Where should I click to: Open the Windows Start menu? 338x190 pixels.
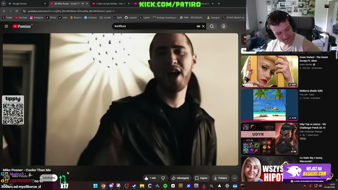(x=95, y=186)
